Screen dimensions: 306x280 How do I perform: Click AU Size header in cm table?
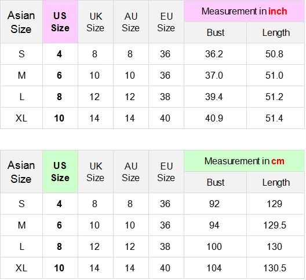click(x=131, y=171)
